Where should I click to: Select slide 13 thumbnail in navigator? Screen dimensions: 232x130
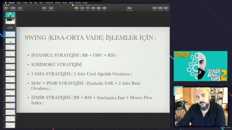click(10, 92)
